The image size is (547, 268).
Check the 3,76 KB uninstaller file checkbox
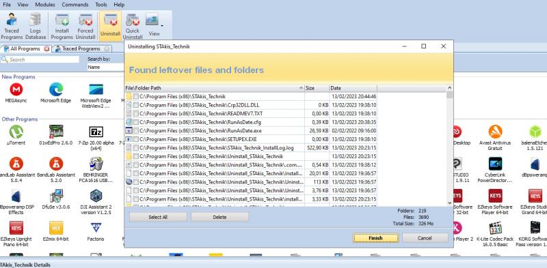click(135, 190)
